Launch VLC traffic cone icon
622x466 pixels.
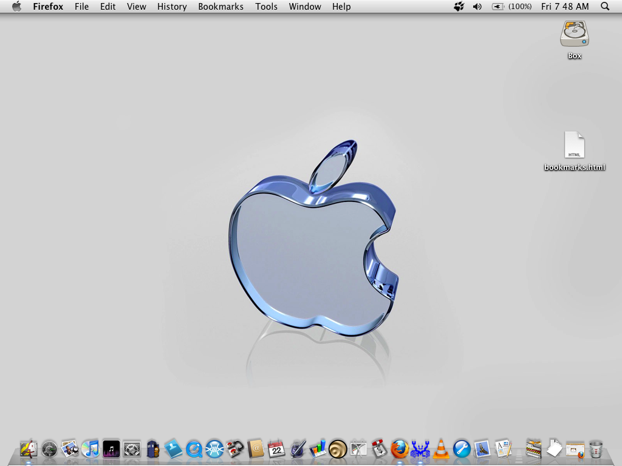click(x=441, y=449)
